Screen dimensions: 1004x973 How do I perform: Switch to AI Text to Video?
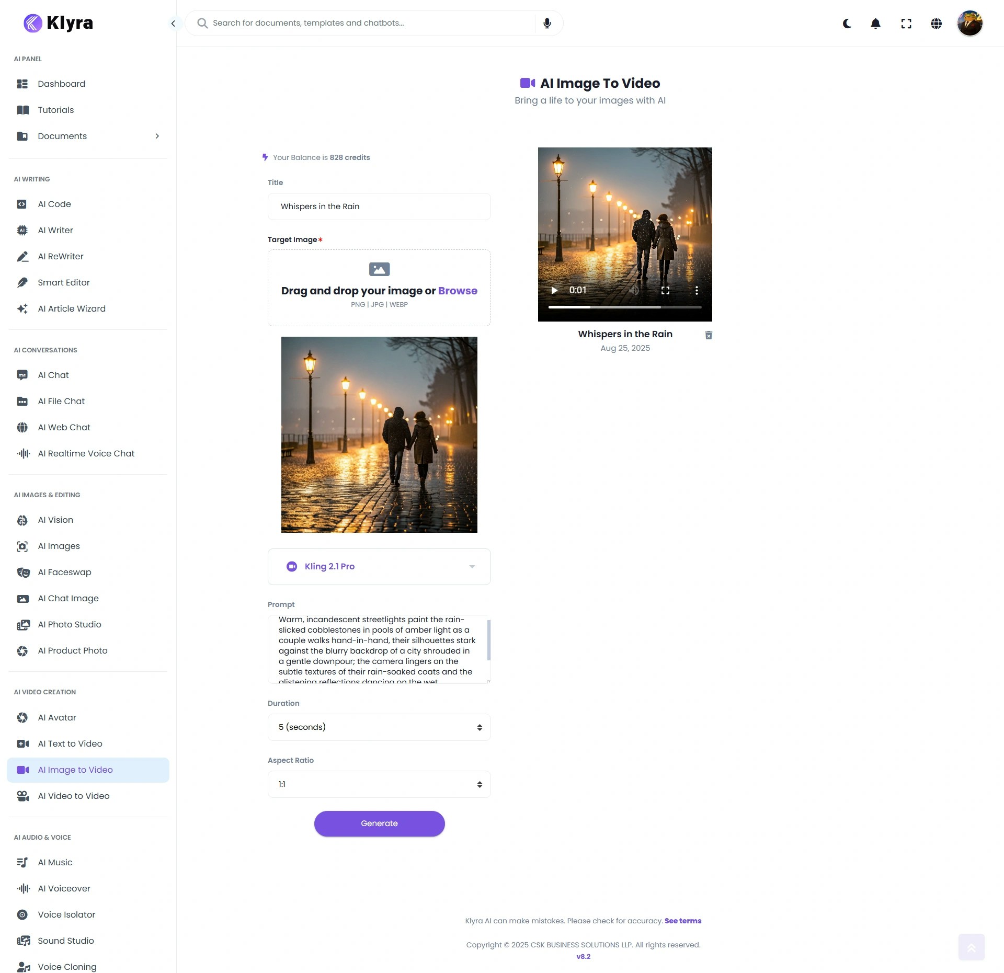(x=70, y=743)
